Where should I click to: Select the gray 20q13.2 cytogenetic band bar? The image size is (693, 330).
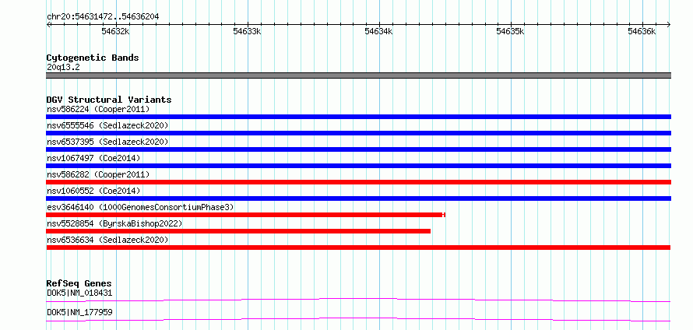tap(358, 75)
